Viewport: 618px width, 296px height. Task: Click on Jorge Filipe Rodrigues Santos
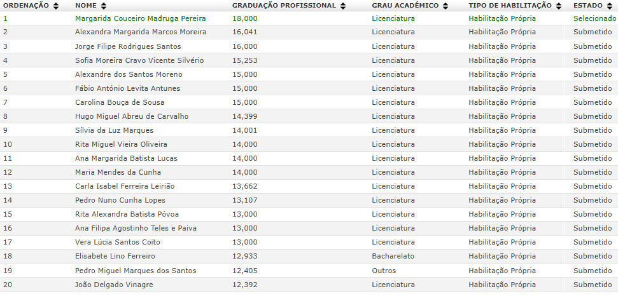(x=128, y=46)
